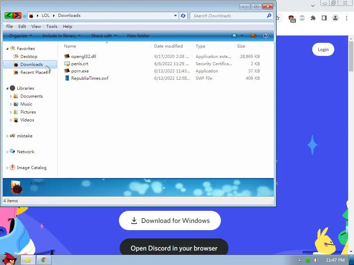Sort by Date modified column header
The width and height of the screenshot is (354, 265).
(x=173, y=46)
